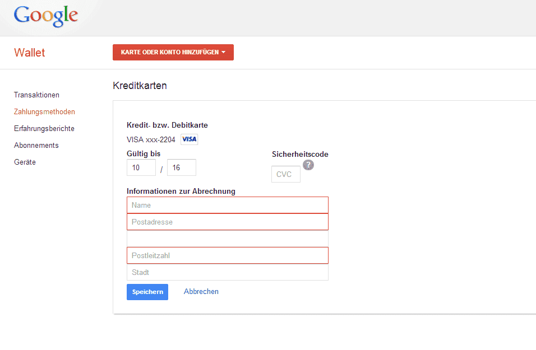Open the Geräte sidebar entry
Screen dimensions: 536x350
click(25, 162)
